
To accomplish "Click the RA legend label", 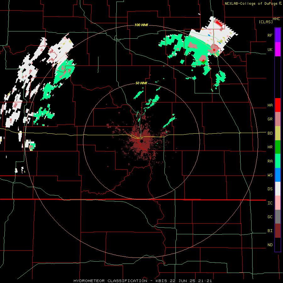I will point(270,161).
